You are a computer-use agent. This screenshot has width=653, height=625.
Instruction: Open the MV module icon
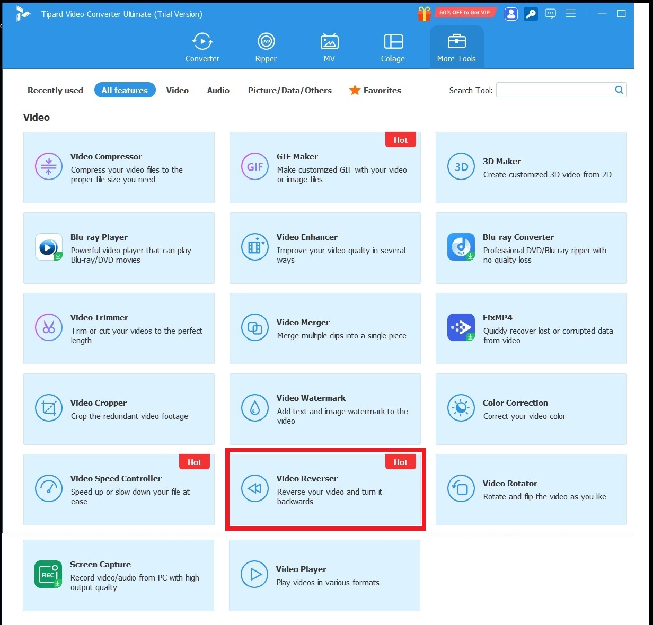pyautogui.click(x=329, y=41)
